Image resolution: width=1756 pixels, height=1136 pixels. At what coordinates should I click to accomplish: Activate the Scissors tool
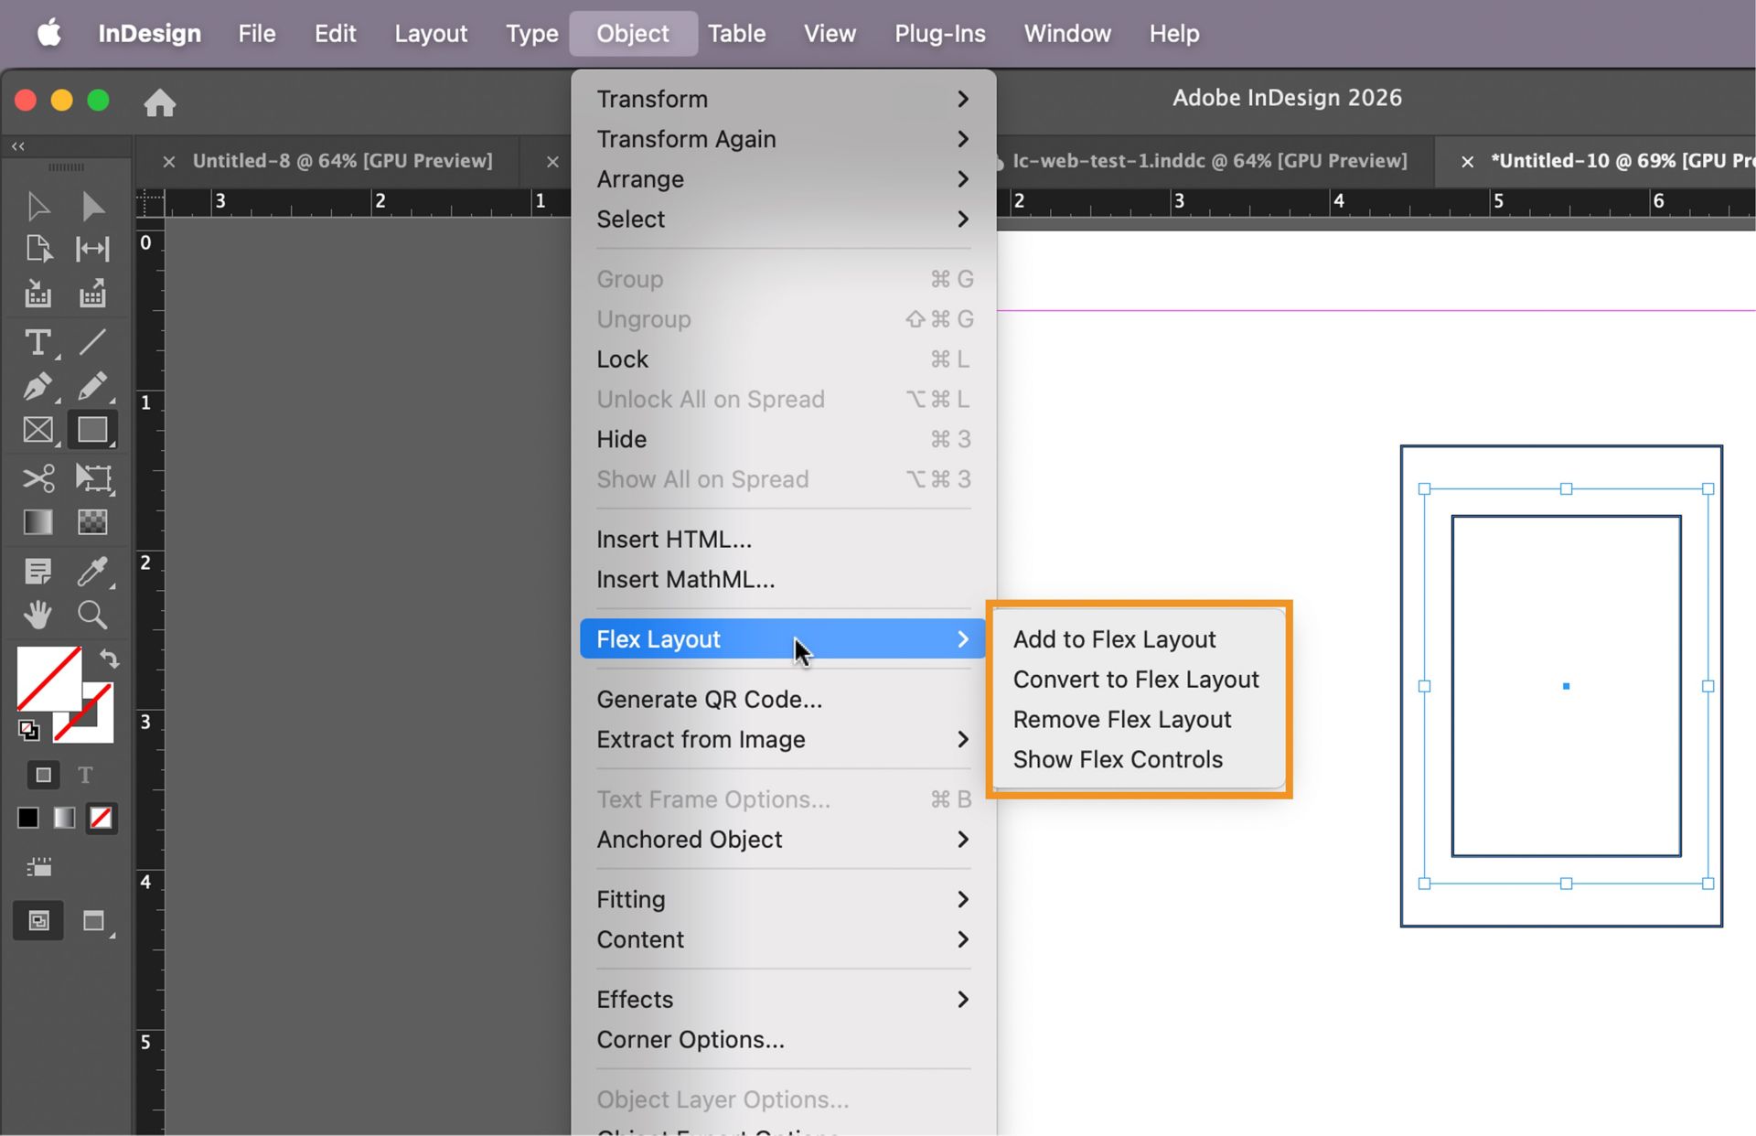37,477
